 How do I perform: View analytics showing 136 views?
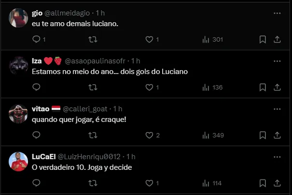point(212,88)
